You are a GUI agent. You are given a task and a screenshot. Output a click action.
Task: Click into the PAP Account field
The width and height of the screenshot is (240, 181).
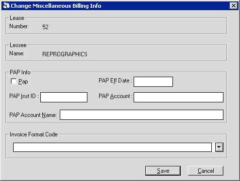click(x=178, y=97)
